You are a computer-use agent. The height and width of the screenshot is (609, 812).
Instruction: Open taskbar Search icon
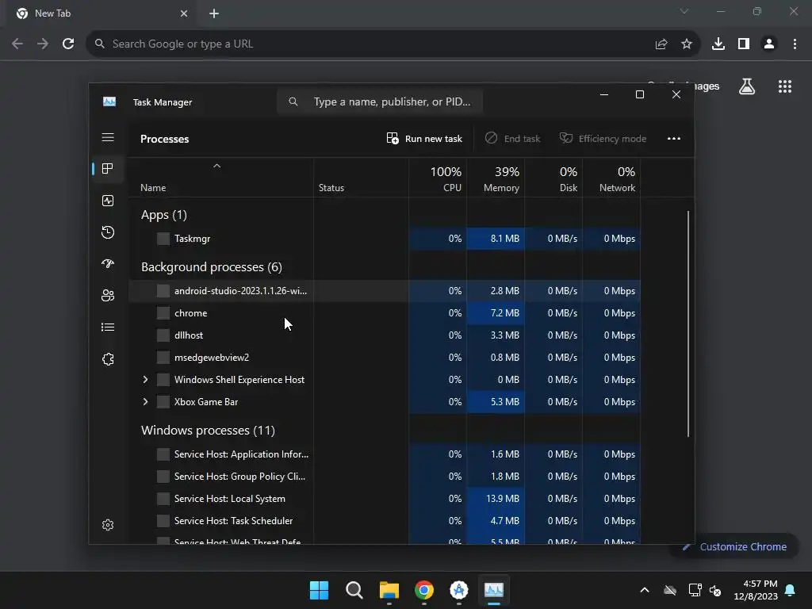pyautogui.click(x=354, y=590)
